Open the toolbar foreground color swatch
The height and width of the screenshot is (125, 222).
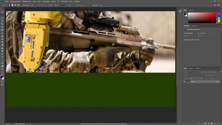pyautogui.click(x=1, y=77)
